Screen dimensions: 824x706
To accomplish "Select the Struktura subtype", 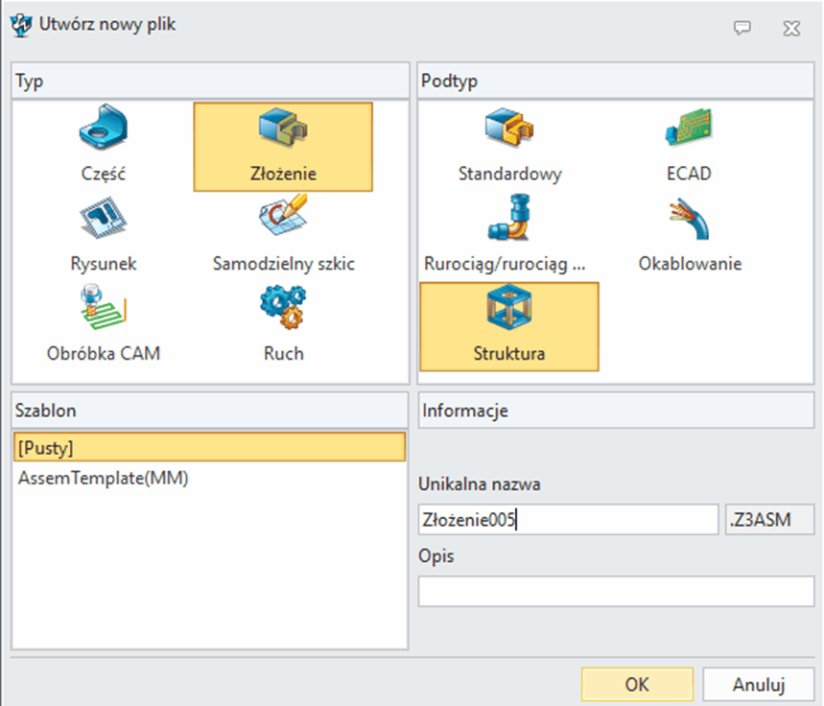I will point(509,326).
